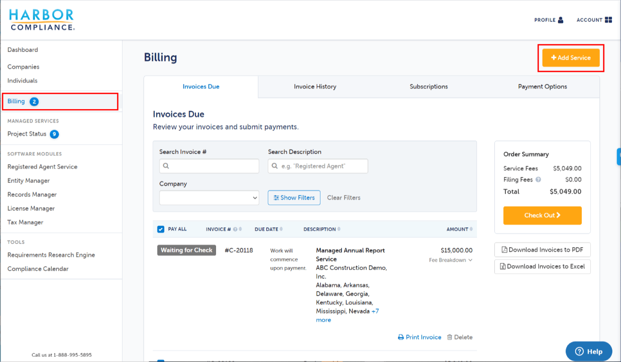The image size is (621, 362).
Task: Open License Manager module
Action: (31, 209)
